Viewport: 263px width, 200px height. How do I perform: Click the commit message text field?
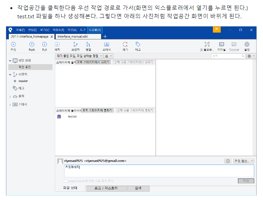click(x=159, y=171)
